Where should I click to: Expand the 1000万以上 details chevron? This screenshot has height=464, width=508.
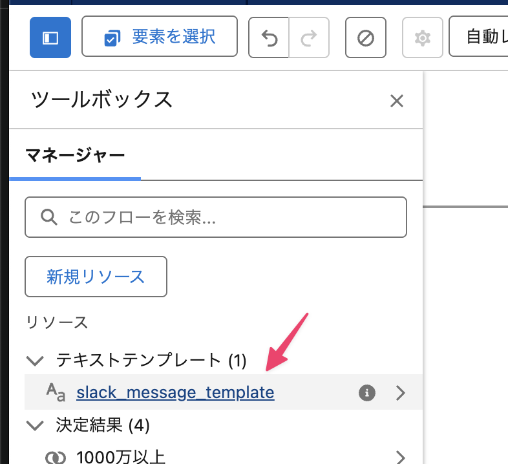coord(401,457)
